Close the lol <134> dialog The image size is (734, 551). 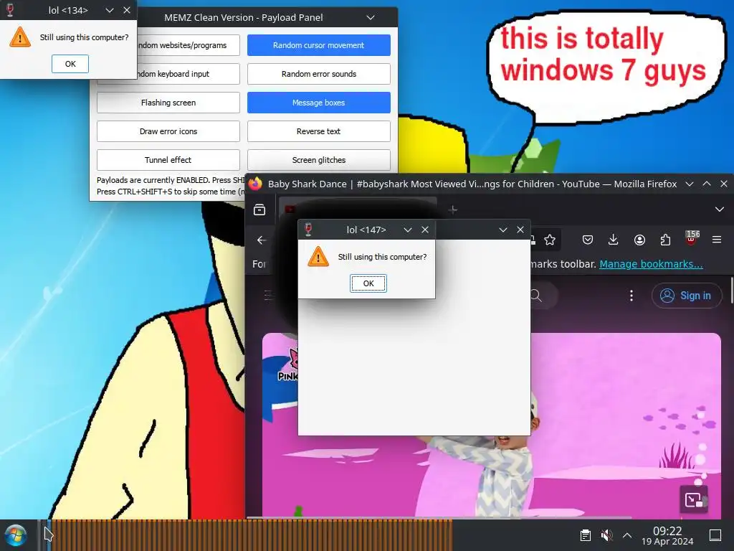pos(127,10)
